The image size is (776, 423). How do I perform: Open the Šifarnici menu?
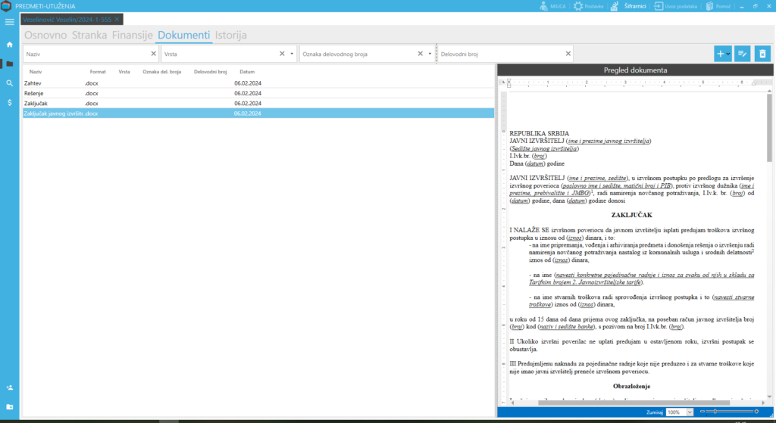click(630, 6)
